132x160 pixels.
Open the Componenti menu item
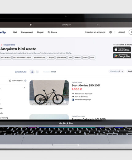tap(27, 32)
